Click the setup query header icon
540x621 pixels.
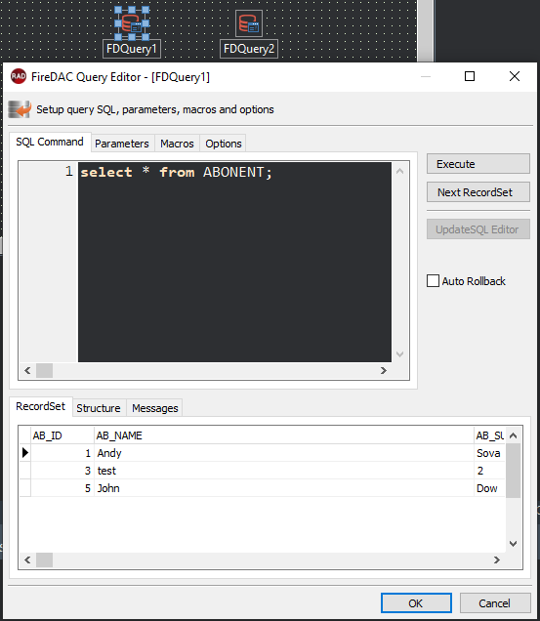(20, 109)
